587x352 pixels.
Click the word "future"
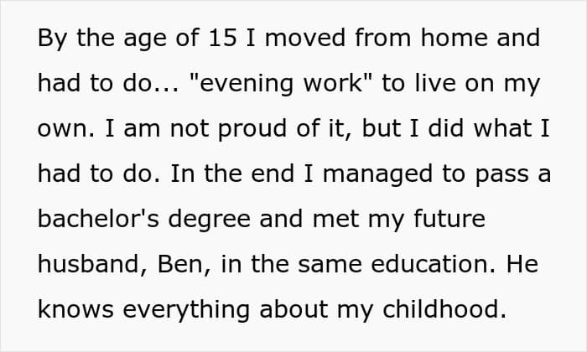449,219
